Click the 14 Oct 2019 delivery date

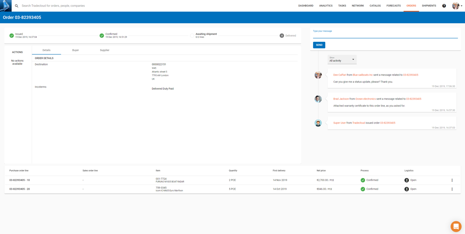(280, 189)
